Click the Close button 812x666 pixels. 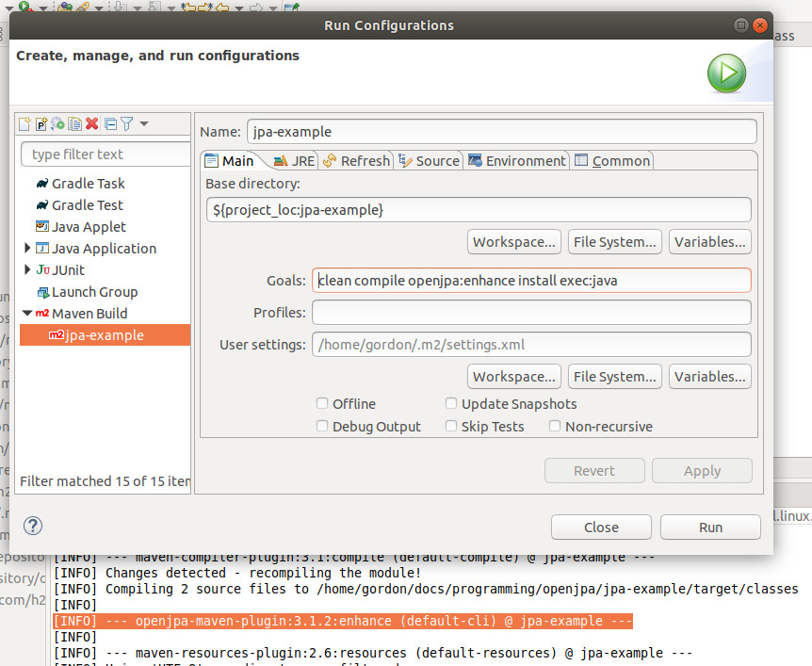601,528
